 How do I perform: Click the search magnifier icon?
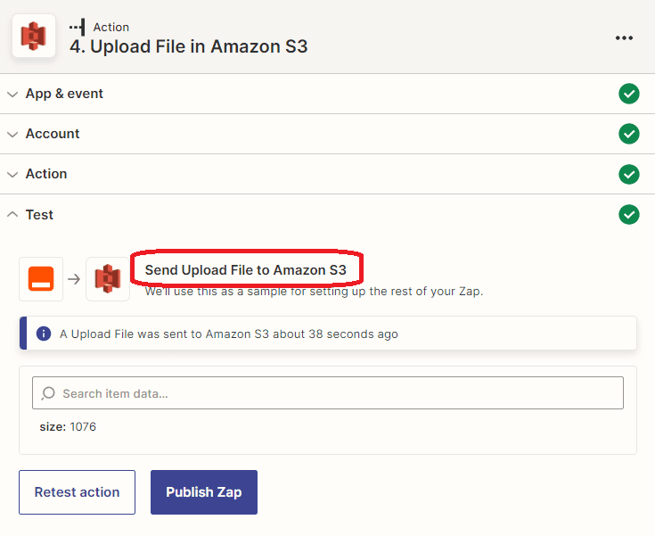[x=48, y=393]
